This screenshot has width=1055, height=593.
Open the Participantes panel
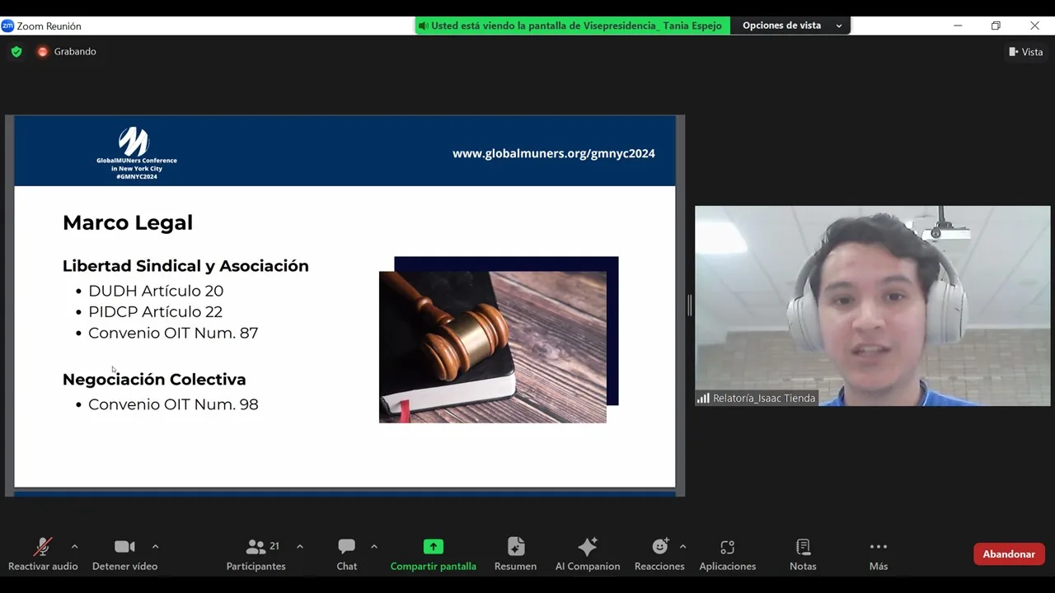point(256,554)
